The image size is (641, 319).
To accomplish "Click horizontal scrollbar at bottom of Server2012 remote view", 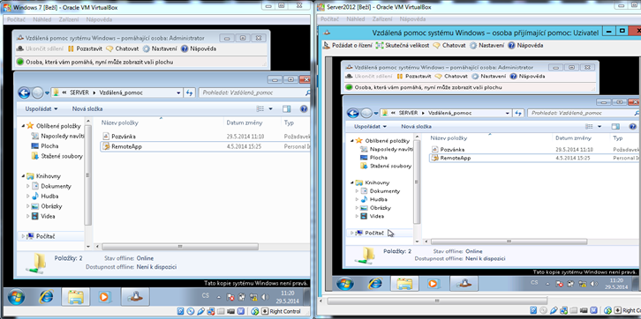I will pos(437,301).
